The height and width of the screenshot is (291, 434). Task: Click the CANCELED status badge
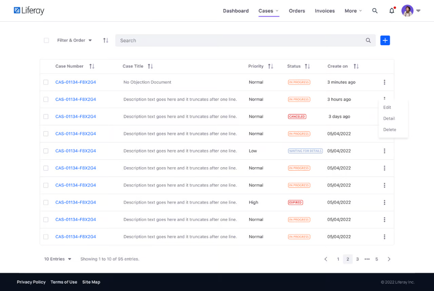point(297,116)
